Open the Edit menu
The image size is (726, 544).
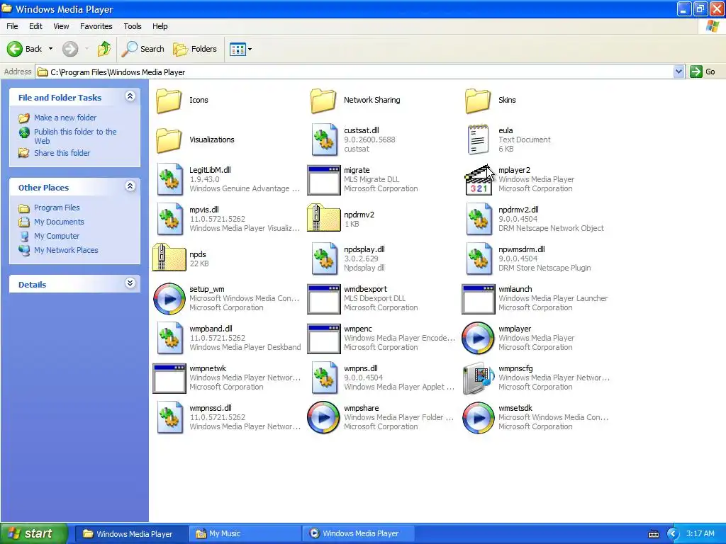(35, 26)
